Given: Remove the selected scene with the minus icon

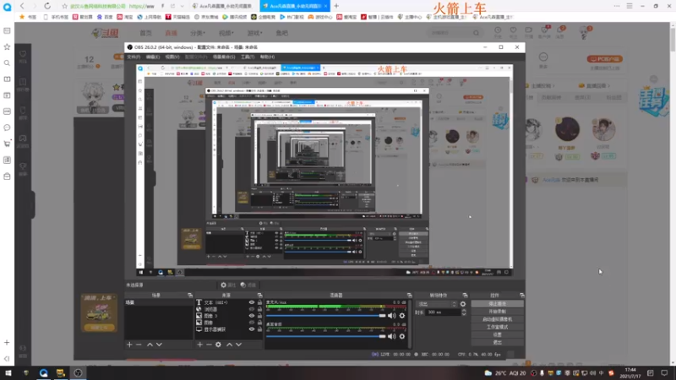Looking at the screenshot, I should point(139,345).
